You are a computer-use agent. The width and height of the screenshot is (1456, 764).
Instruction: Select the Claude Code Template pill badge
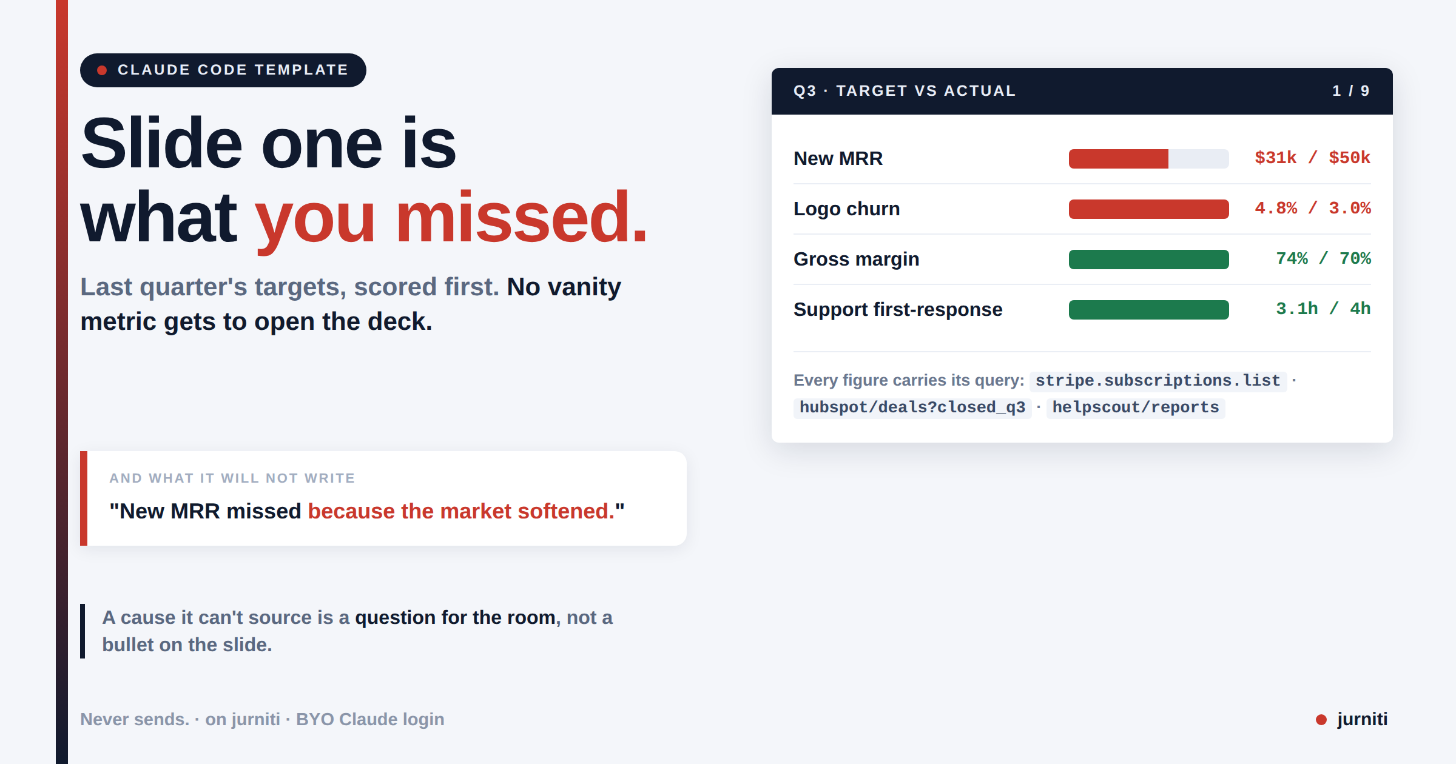(223, 70)
